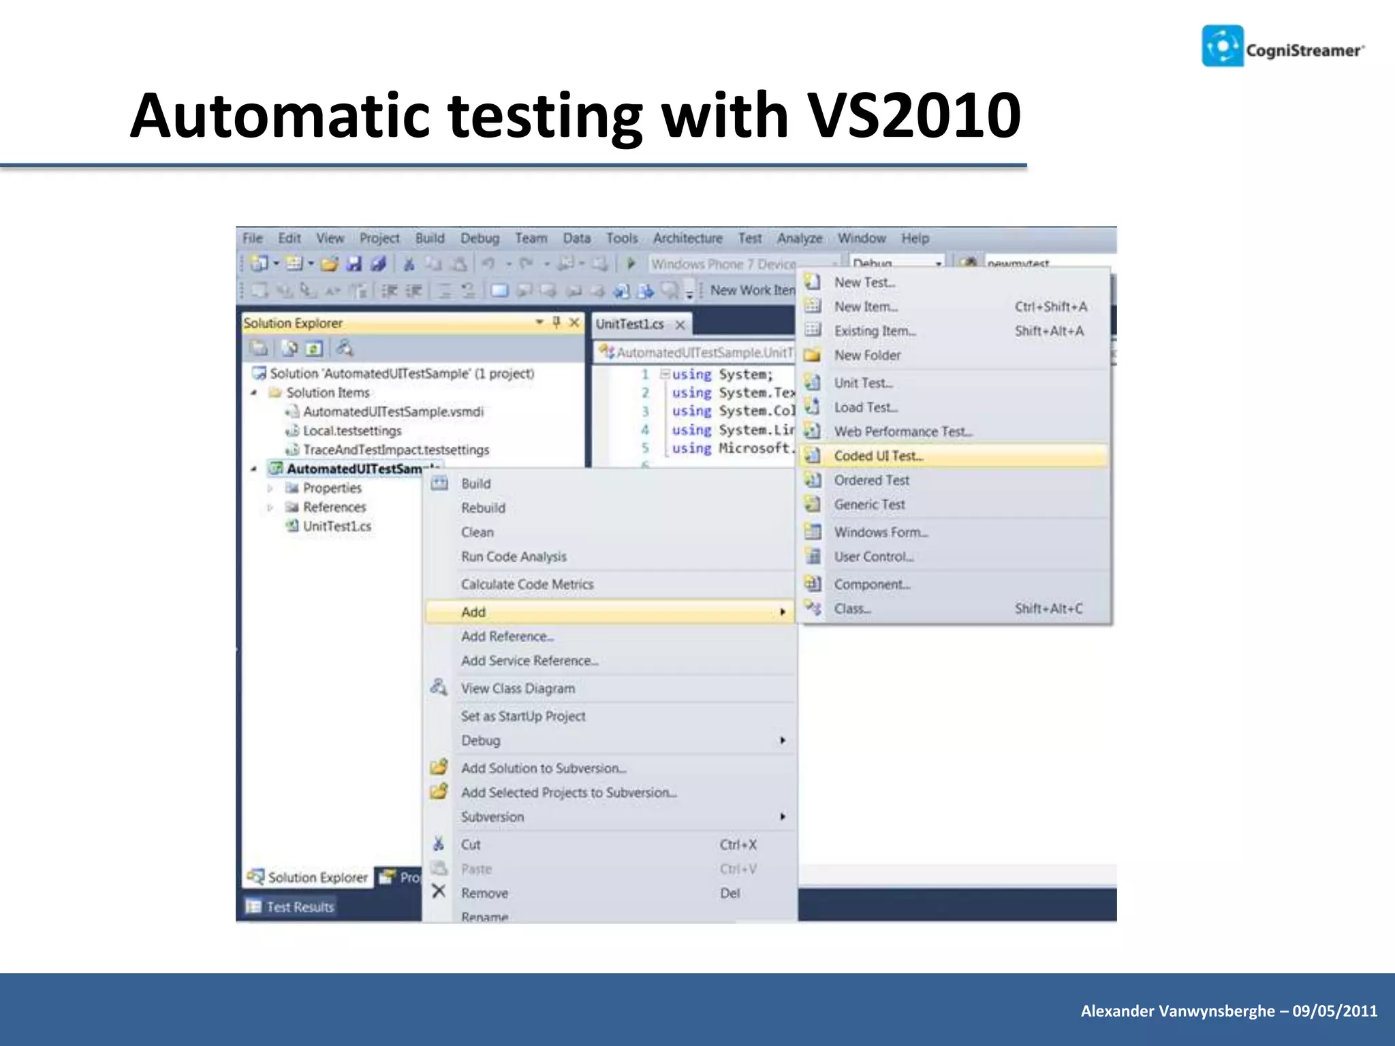Open the Architecture menu
Image resolution: width=1395 pixels, height=1046 pixels.
[688, 238]
